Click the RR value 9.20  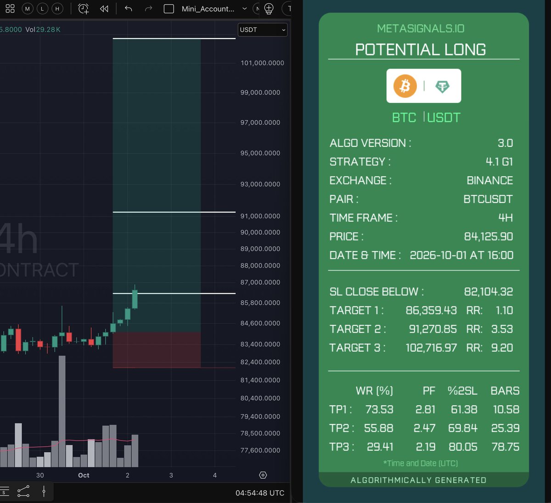[502, 347]
